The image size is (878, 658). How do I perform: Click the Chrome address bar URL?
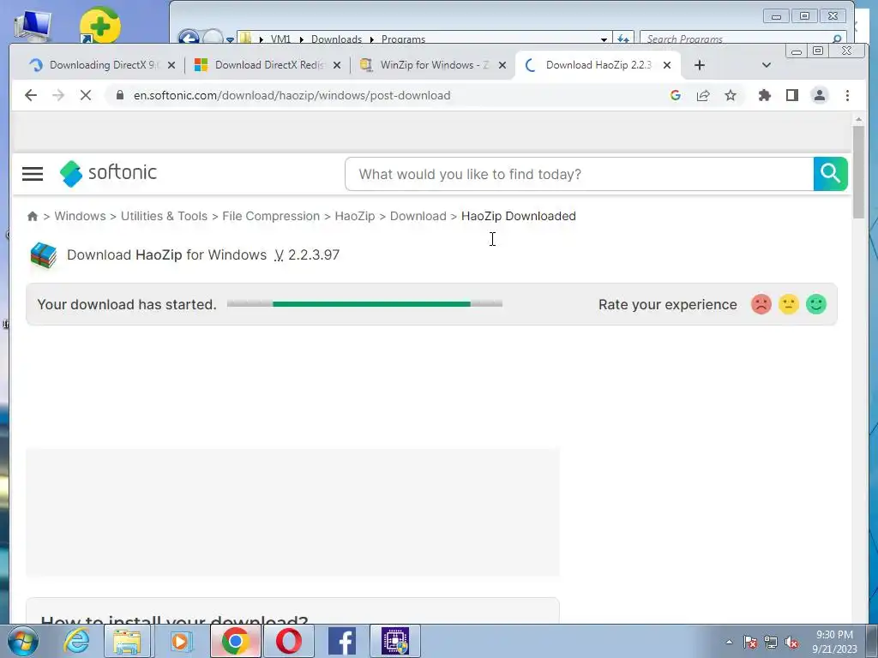pos(292,95)
